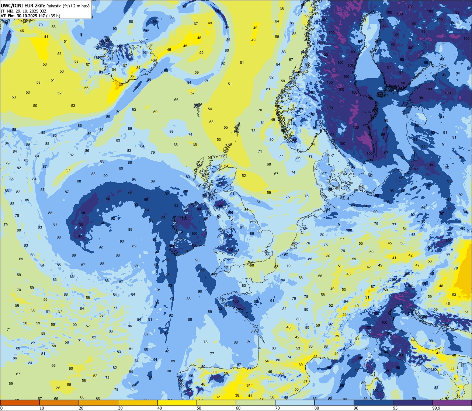Click the legend tick label 10
The image size is (472, 411).
point(42,408)
